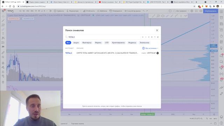The width and height of the screenshot is (224, 126).
Task: Close the Поиск символов dialog
Action: click(x=157, y=30)
